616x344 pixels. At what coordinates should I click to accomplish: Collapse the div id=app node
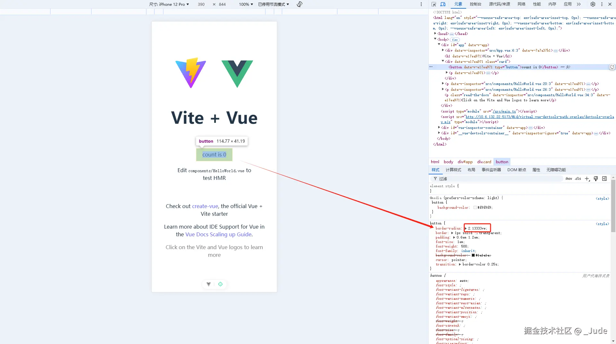(439, 45)
